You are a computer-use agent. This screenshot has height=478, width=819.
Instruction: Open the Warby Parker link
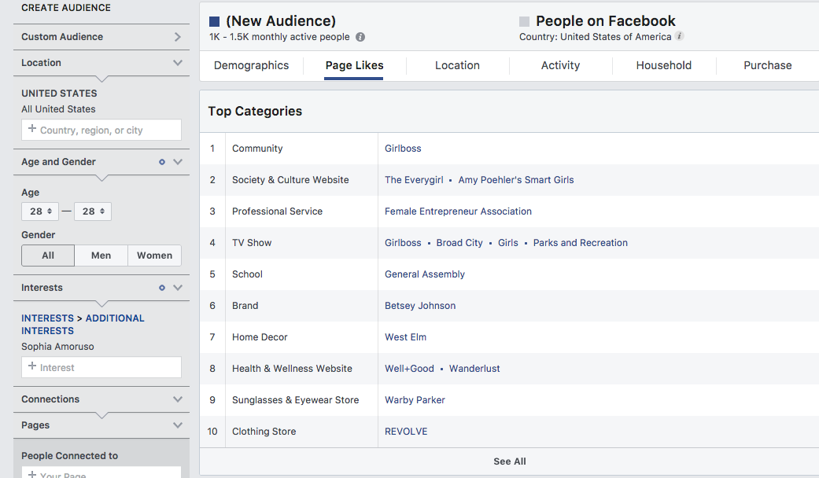point(415,400)
